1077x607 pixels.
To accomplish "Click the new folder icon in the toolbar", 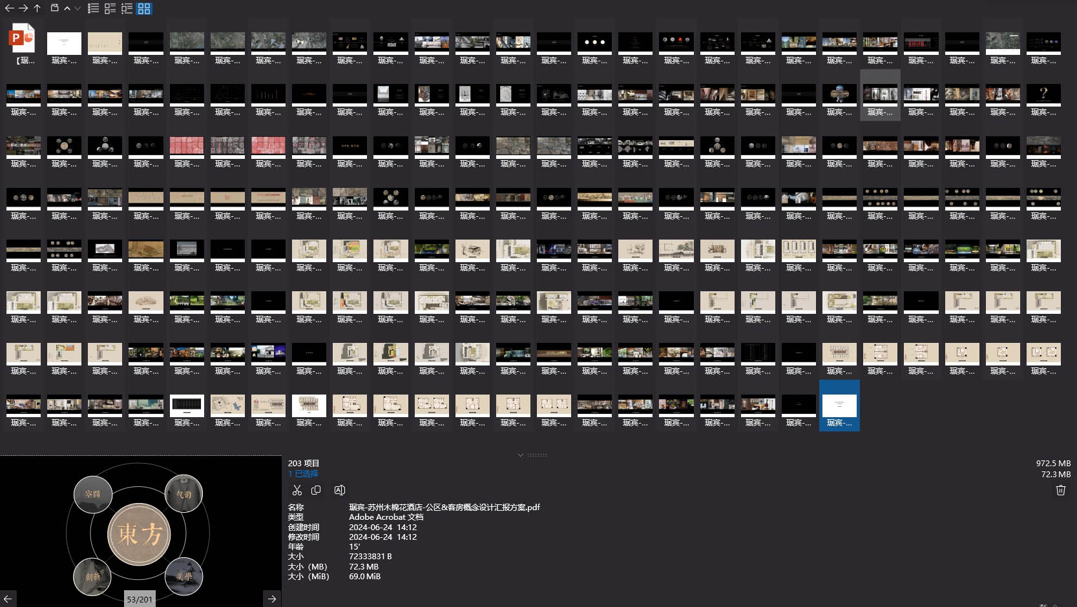I will [x=55, y=8].
